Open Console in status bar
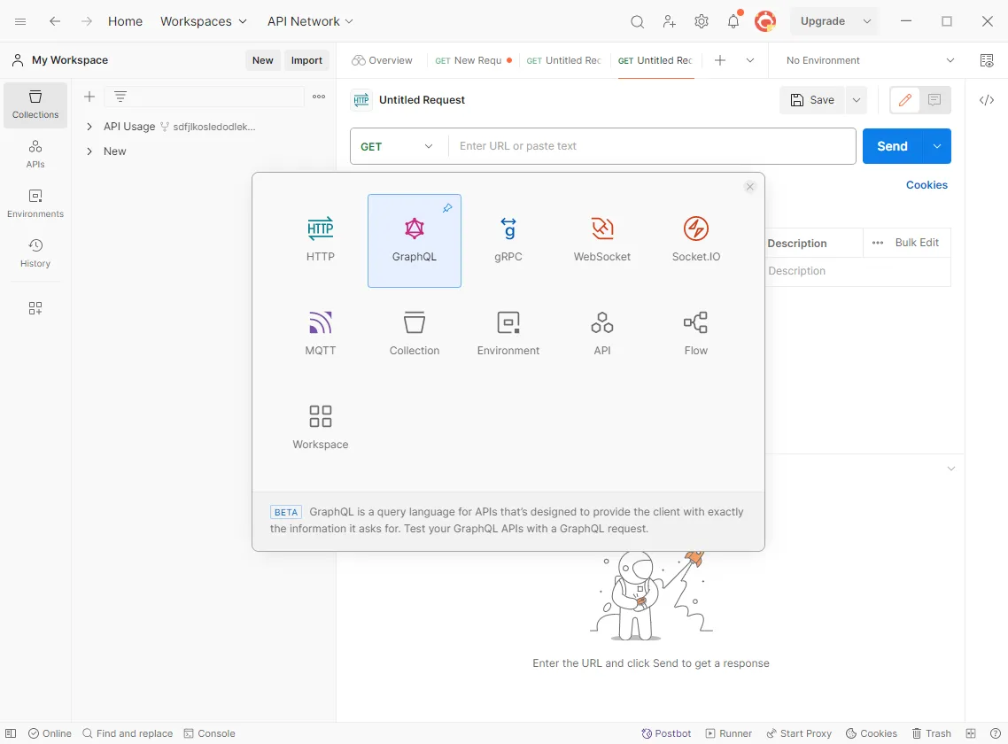 click(210, 733)
